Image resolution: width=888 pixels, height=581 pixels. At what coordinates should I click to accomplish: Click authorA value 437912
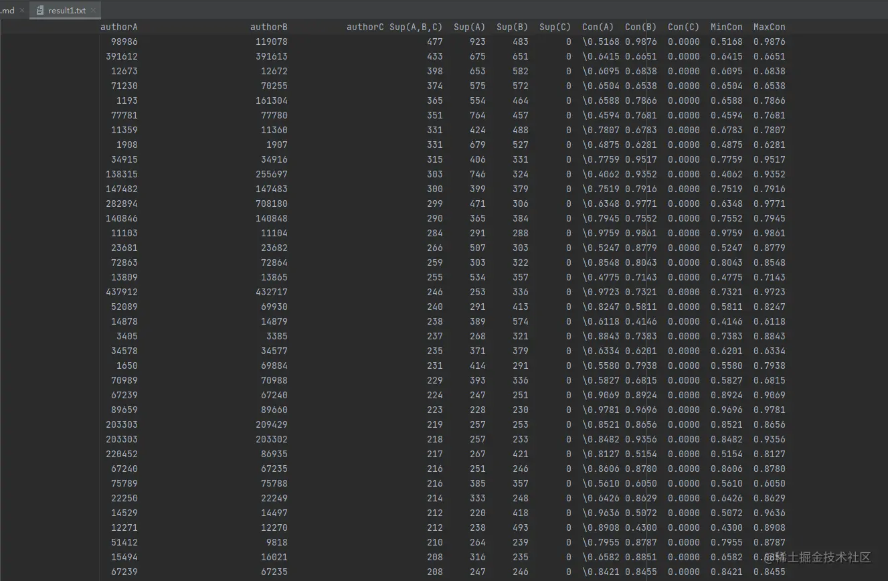122,292
